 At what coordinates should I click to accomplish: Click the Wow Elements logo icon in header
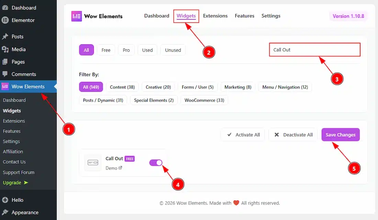click(x=76, y=16)
